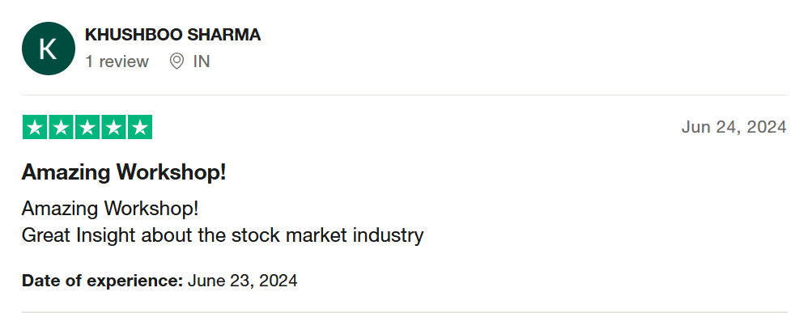Open KHUSHBOO SHARMA's reviewer profile
This screenshot has width=812, height=313.
[172, 35]
